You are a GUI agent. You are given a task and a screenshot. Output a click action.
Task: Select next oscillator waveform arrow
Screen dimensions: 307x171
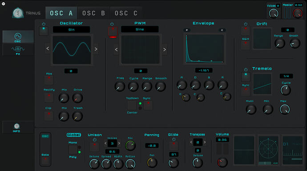coord(96,49)
